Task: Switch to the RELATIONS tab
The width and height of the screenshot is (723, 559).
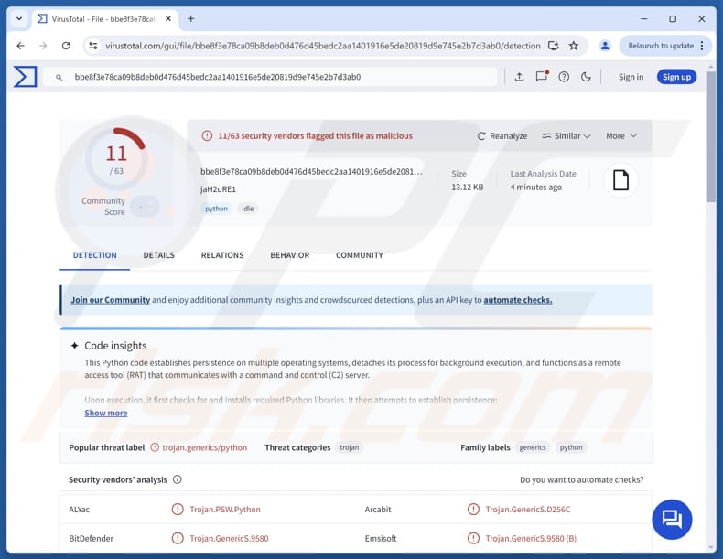Action: pos(222,255)
